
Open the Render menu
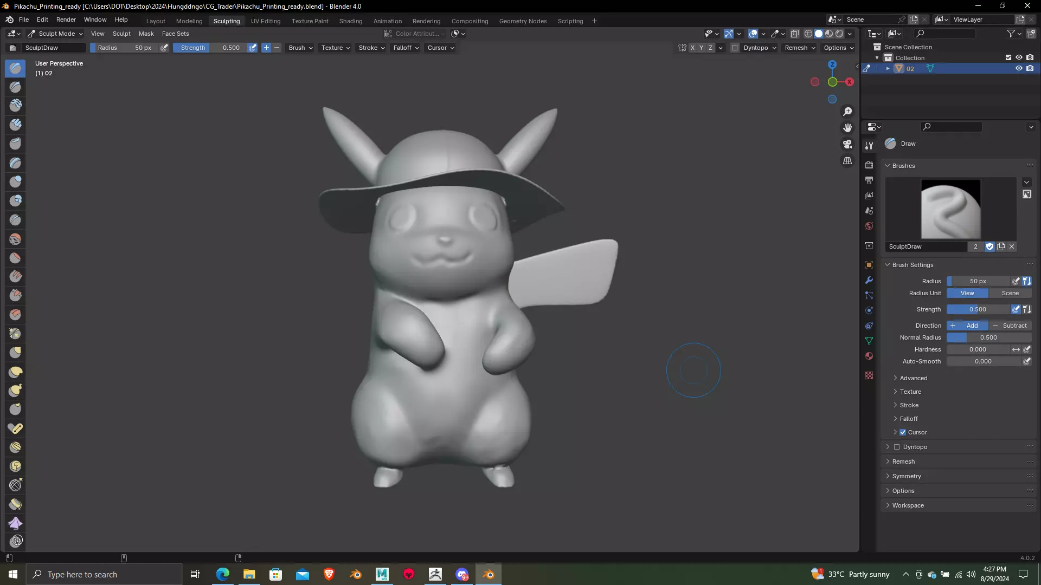pyautogui.click(x=66, y=19)
